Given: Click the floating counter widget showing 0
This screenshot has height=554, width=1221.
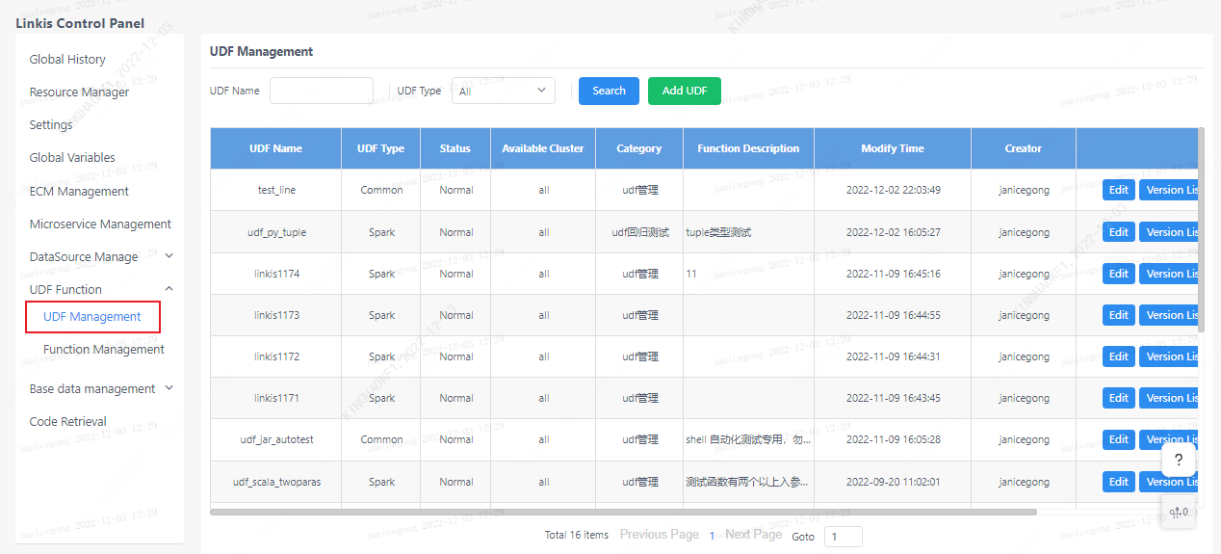Looking at the screenshot, I should 1178,512.
